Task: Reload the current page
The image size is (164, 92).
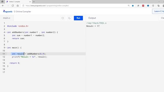Action: click(x=13, y=6)
